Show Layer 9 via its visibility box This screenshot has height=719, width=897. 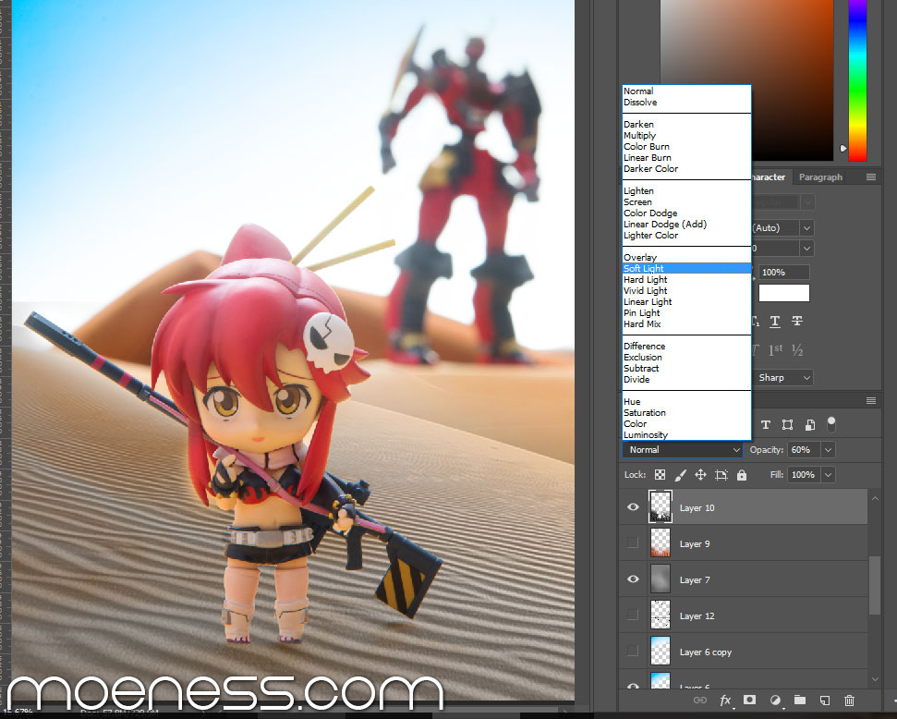633,542
